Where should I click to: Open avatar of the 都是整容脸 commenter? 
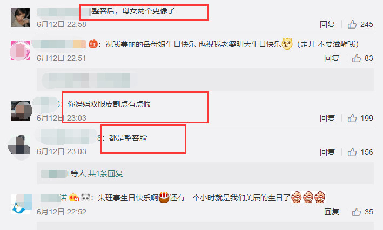pos(21,144)
